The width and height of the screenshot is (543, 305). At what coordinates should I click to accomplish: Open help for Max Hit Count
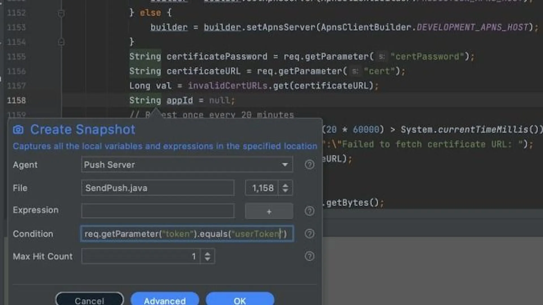pyautogui.click(x=309, y=256)
